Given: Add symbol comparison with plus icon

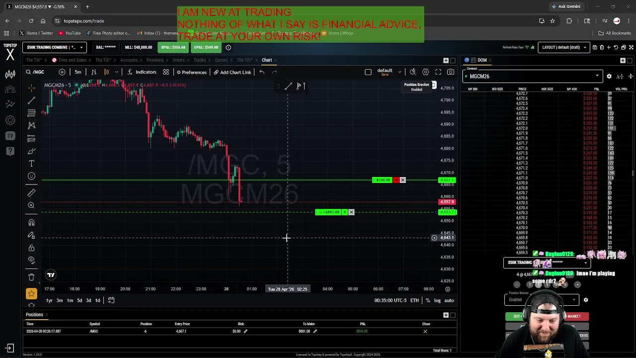Looking at the screenshot, I should pyautogui.click(x=62, y=72).
